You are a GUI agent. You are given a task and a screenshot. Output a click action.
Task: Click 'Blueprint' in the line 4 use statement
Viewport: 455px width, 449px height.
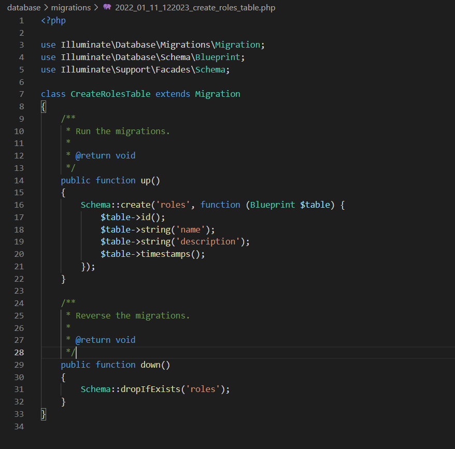pos(218,57)
